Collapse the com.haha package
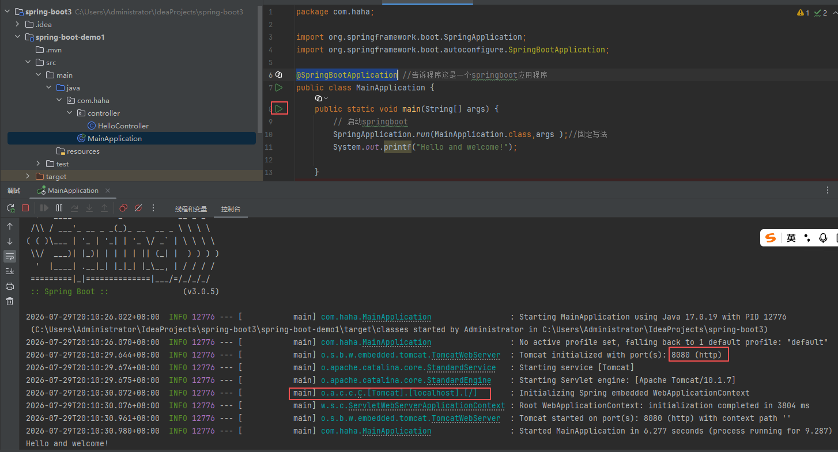Screen dimensions: 838x452 [59, 100]
